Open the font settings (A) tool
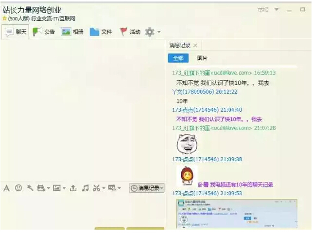The height and width of the screenshot is (233, 312). [6, 188]
